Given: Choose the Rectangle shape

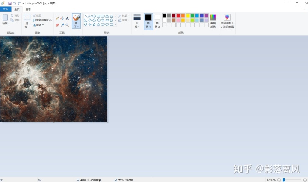Looking at the screenshot, I should pos(99,16).
